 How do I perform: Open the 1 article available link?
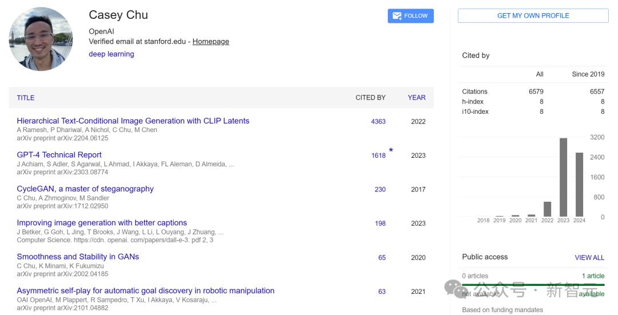click(593, 276)
